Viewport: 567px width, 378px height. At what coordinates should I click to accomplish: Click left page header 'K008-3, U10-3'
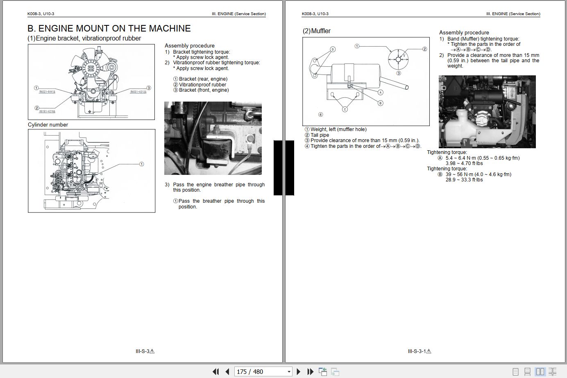[41, 14]
